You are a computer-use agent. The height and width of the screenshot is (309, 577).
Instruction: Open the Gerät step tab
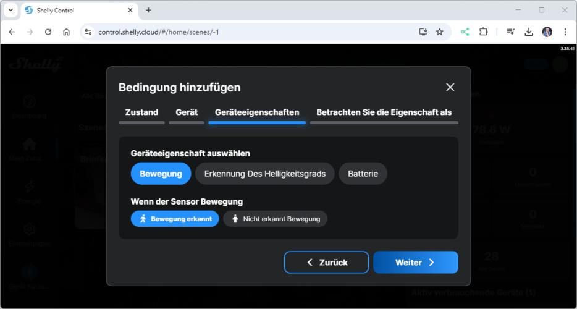(187, 112)
